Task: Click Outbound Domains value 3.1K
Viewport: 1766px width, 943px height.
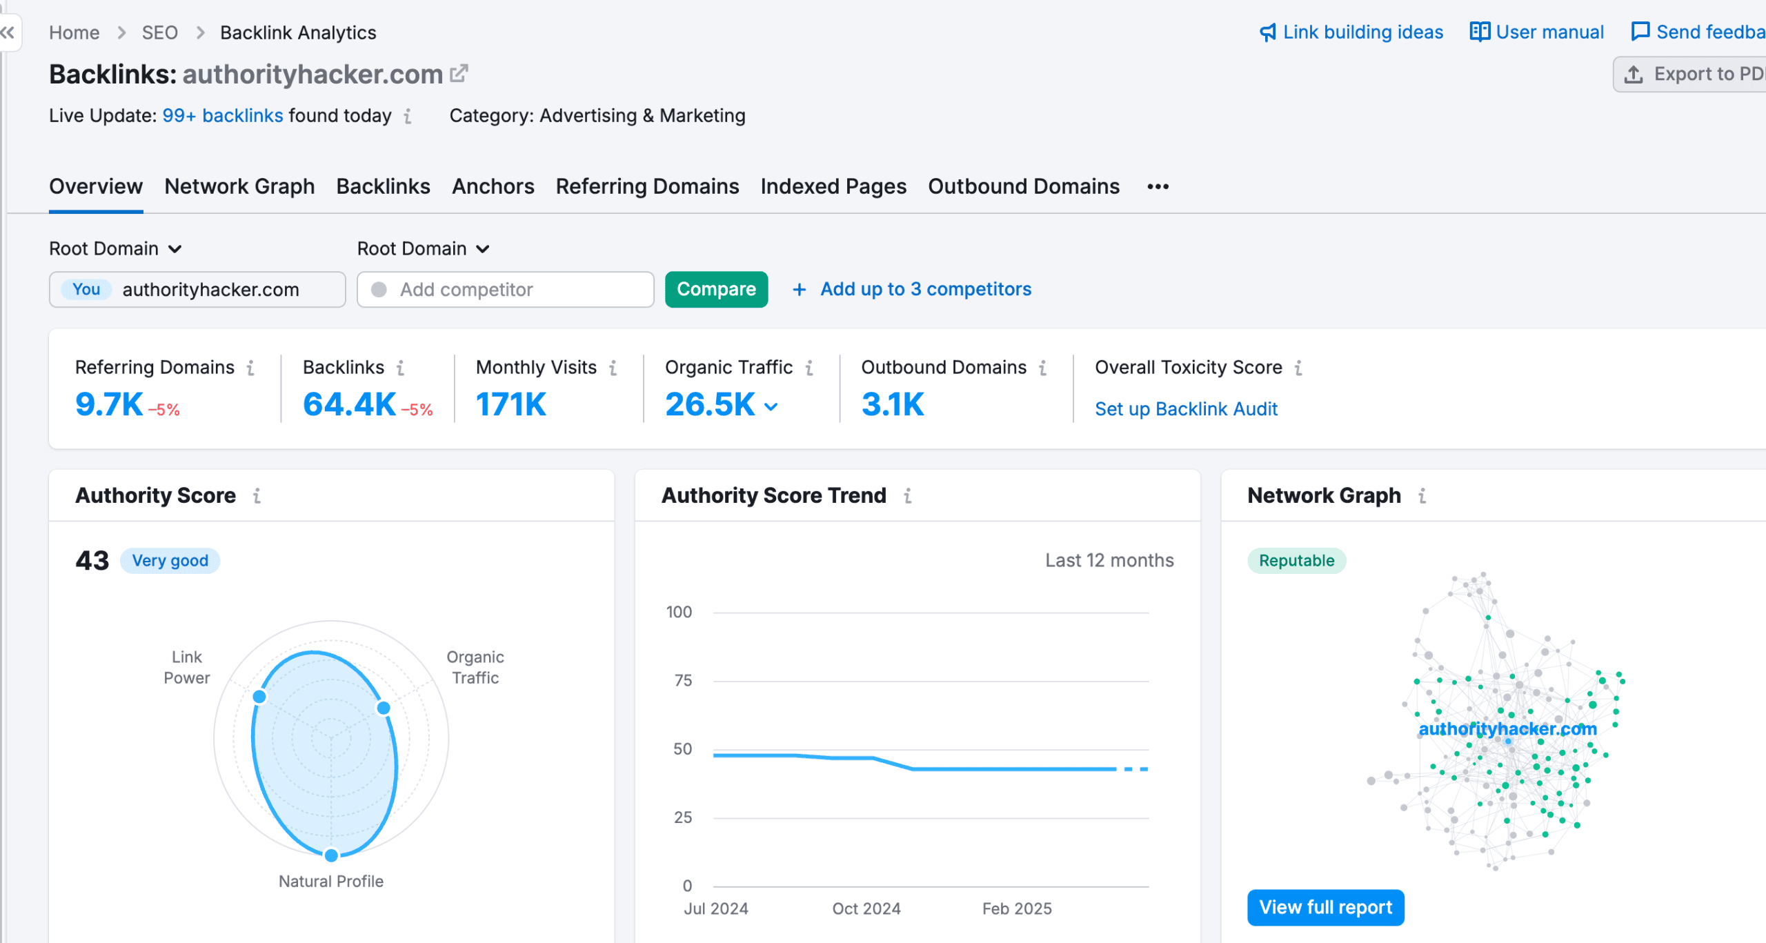Action: coord(892,404)
